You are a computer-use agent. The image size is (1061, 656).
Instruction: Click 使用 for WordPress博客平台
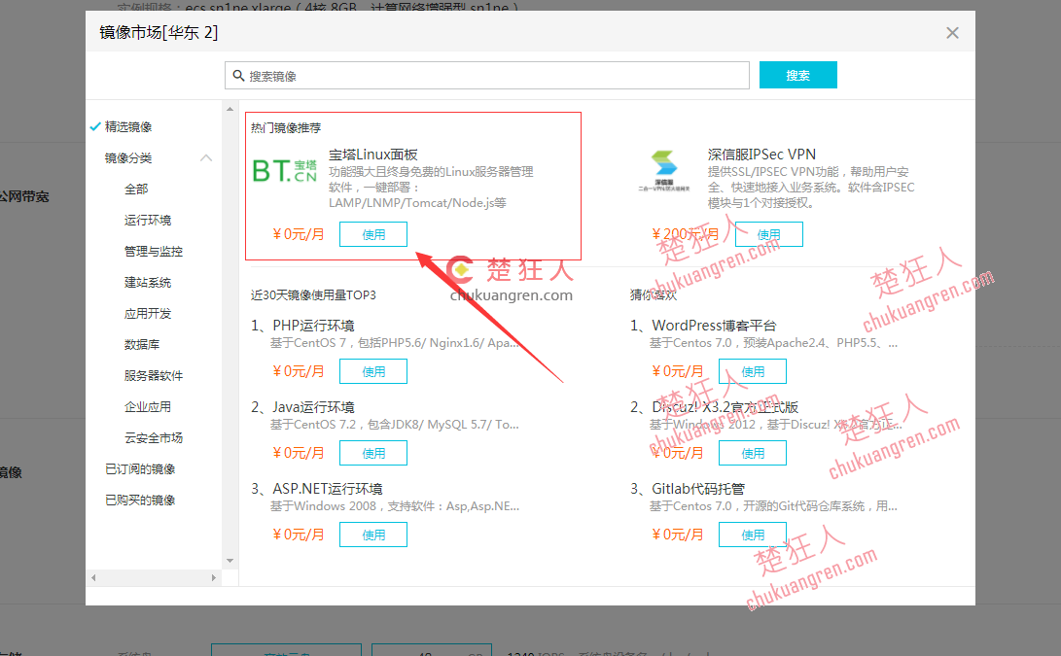point(753,371)
